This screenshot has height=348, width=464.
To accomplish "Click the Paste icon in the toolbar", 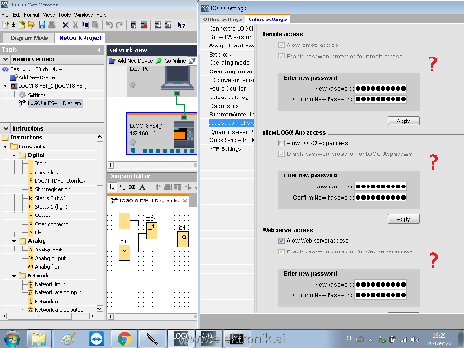I will 96,25.
